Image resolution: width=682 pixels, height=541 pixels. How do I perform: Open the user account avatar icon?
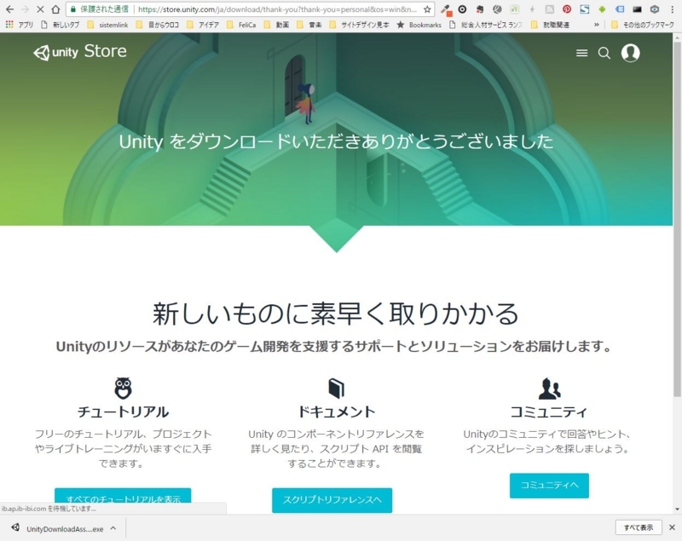tap(630, 53)
